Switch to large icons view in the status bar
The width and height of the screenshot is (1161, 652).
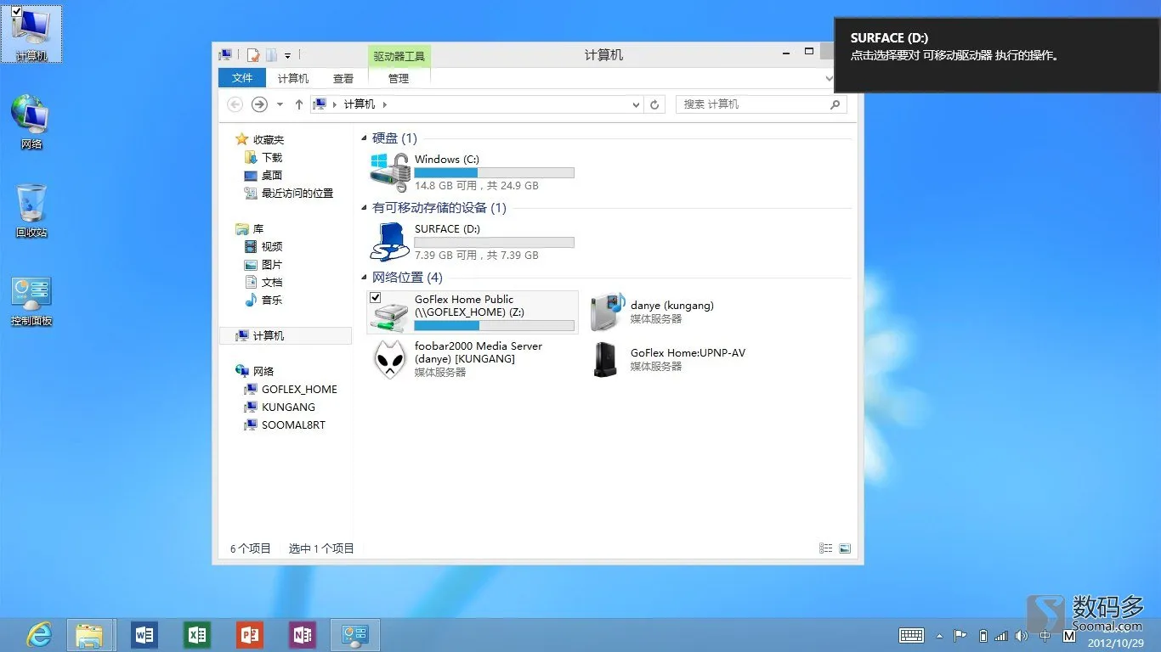(x=844, y=548)
